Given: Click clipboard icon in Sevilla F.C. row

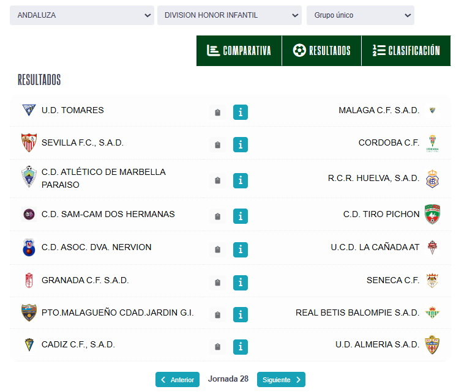Looking at the screenshot, I should [217, 145].
